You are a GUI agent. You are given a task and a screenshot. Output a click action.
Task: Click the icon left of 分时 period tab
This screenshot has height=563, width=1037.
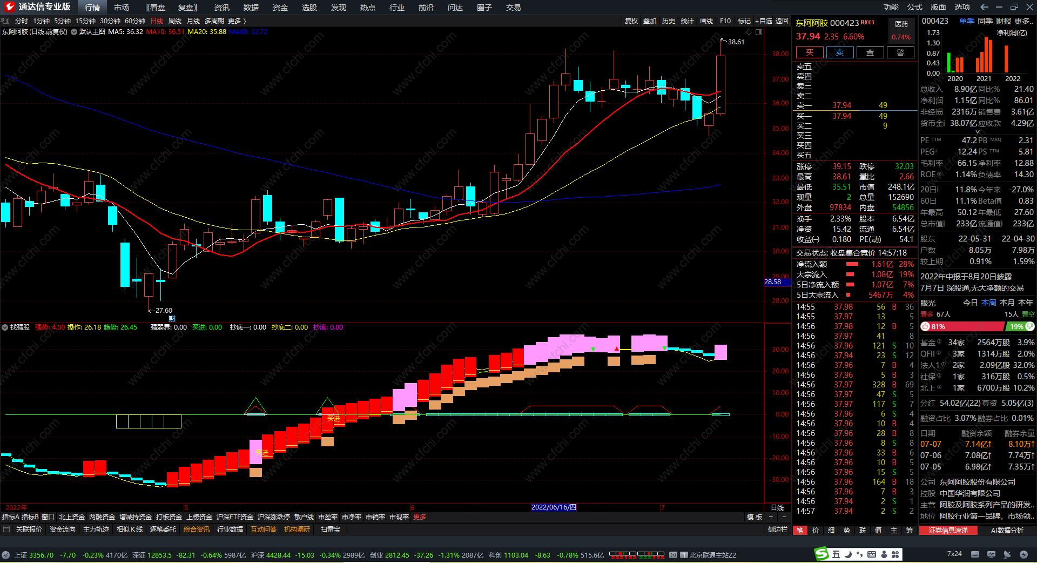pyautogui.click(x=5, y=21)
